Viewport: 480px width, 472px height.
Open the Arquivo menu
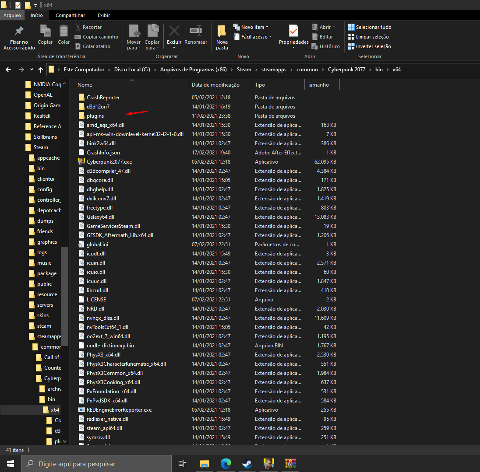[x=12, y=15]
